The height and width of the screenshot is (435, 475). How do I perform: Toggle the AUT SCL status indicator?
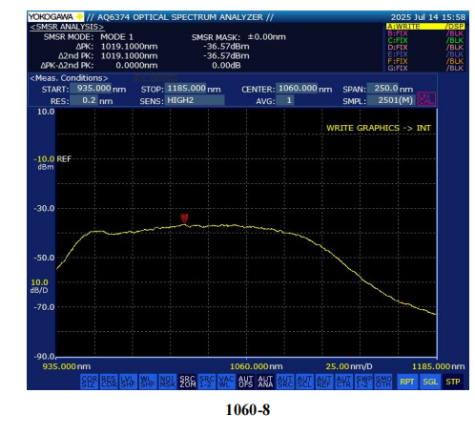pos(304,382)
